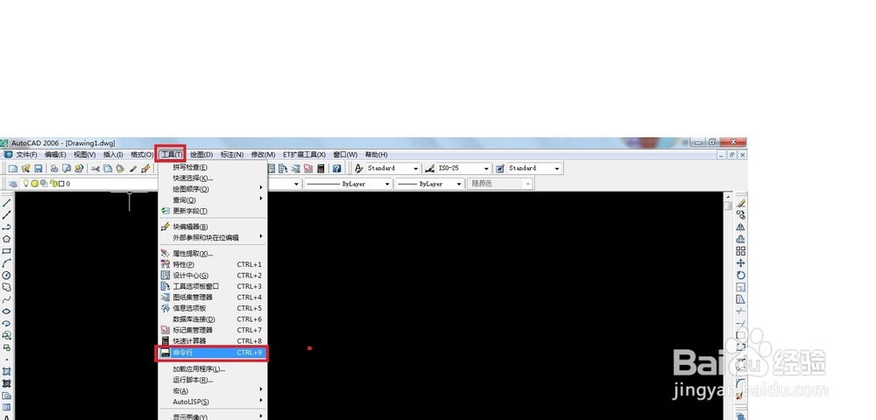Click the Table Style icon

[500, 169]
